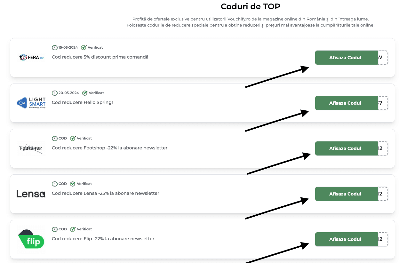Click the Flip store logo
The width and height of the screenshot is (399, 263).
click(x=31, y=239)
